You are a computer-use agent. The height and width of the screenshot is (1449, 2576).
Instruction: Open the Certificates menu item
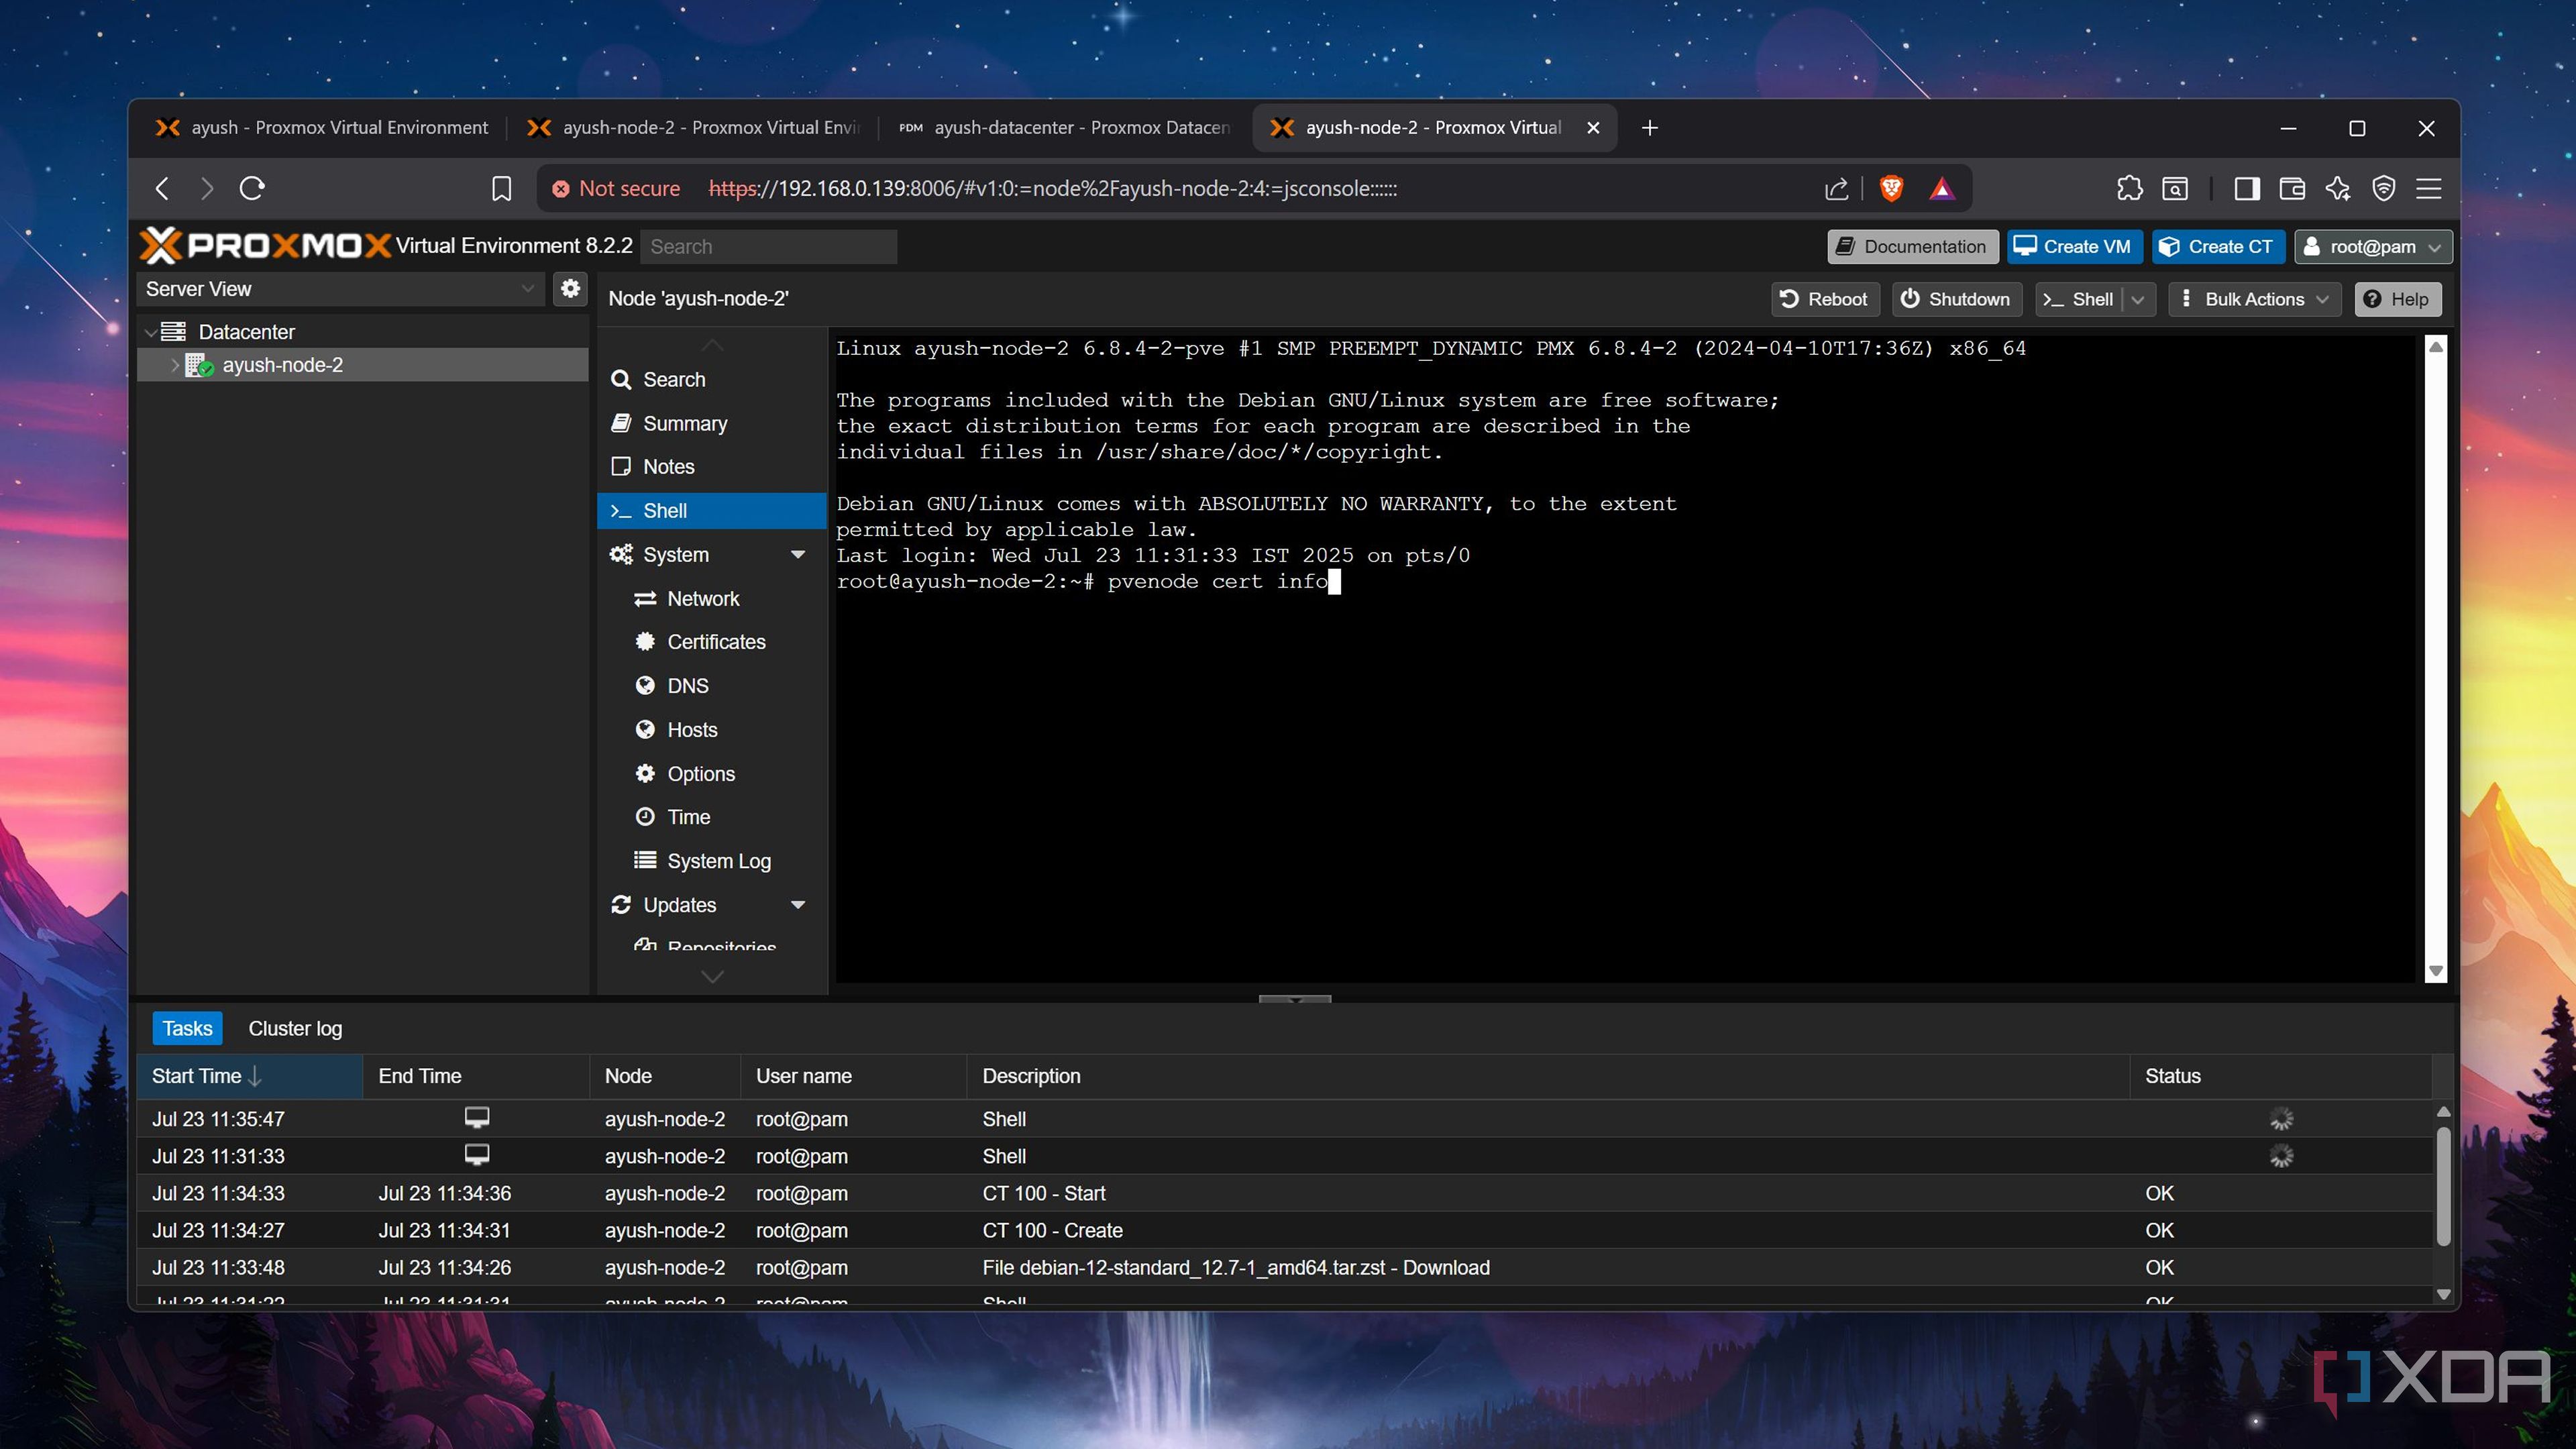pos(712,642)
